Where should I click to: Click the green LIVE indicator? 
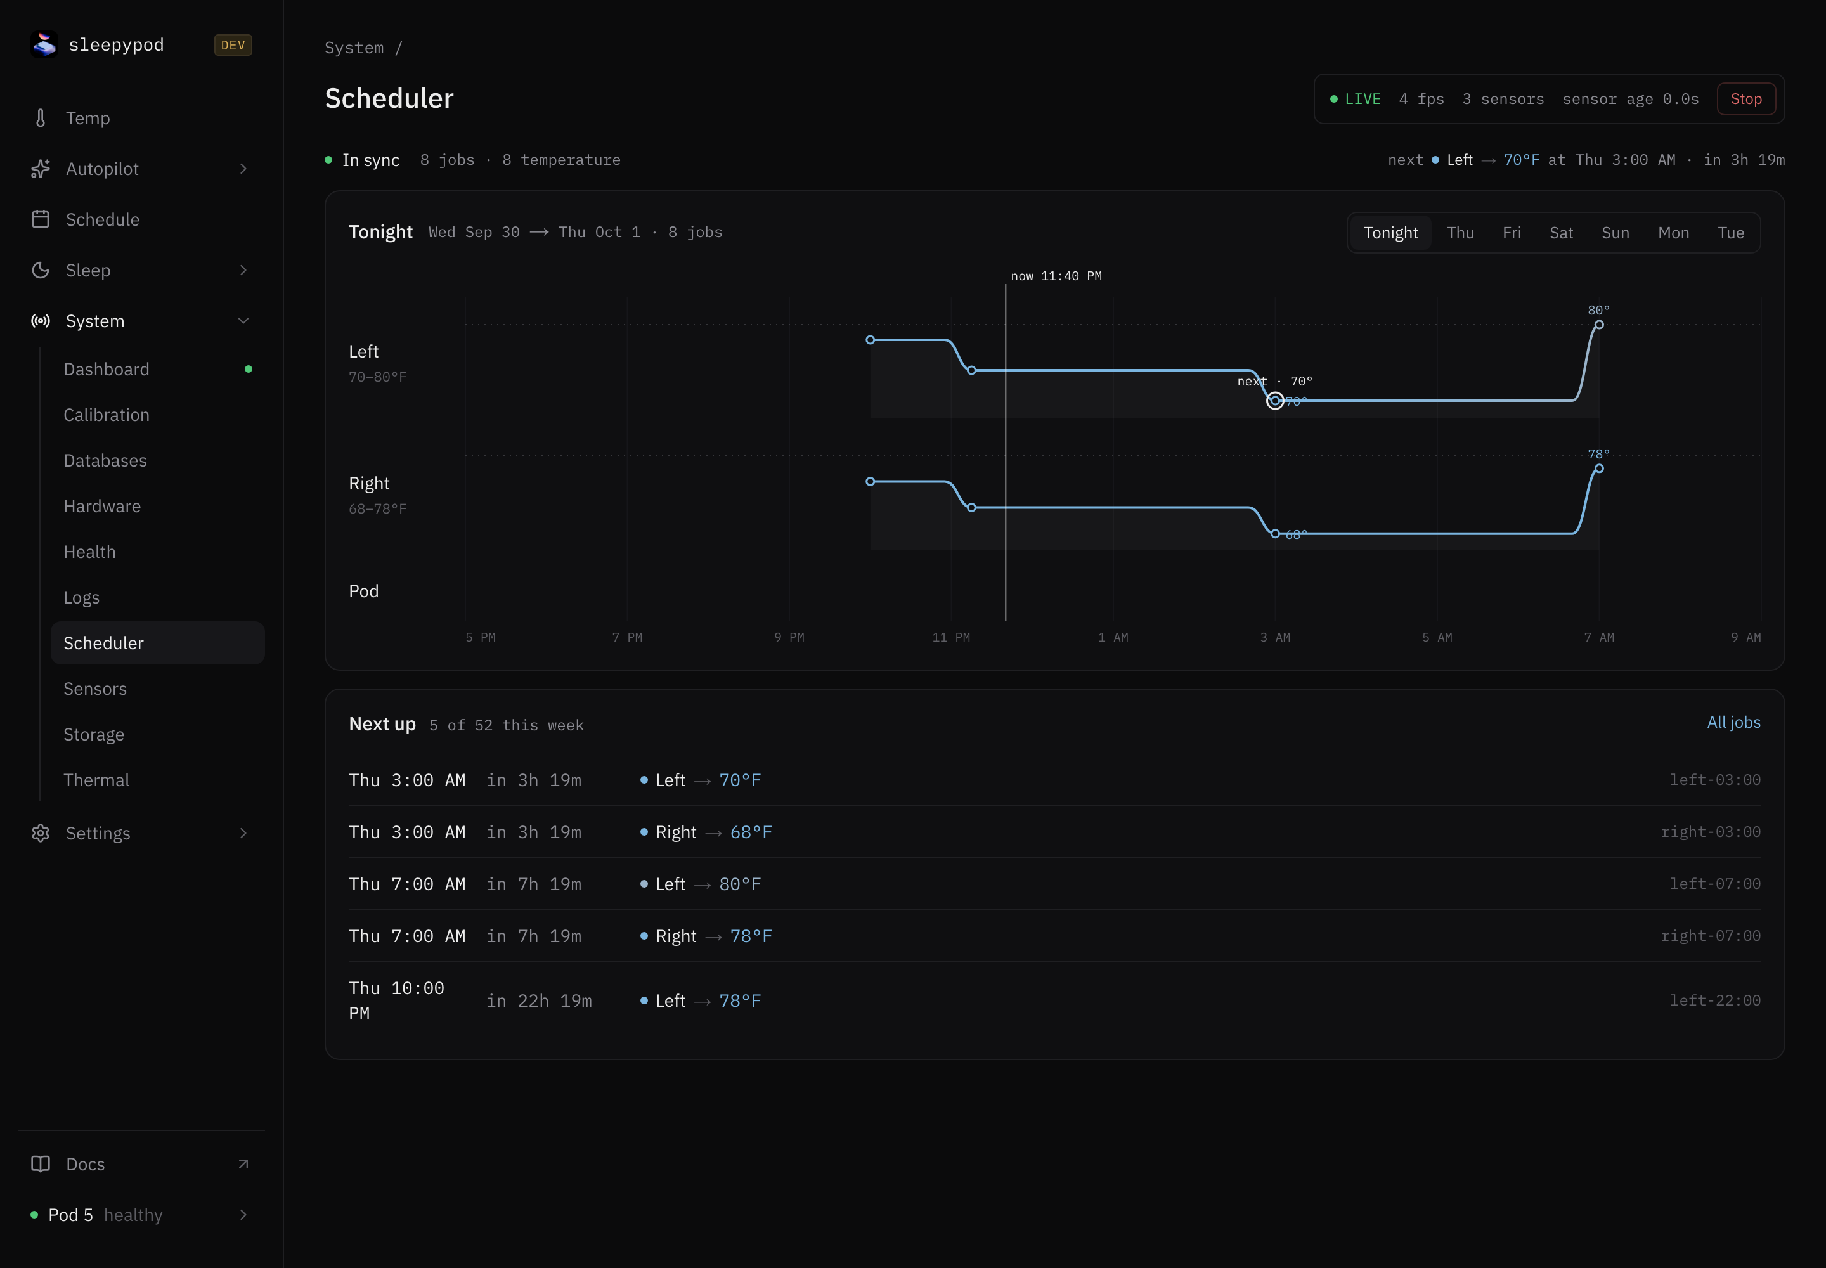[1356, 98]
